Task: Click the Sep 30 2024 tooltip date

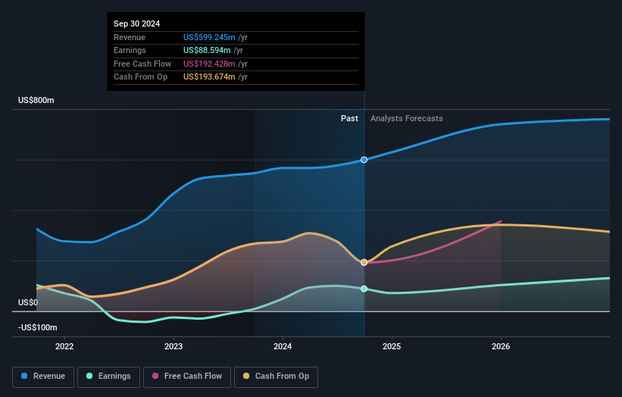Action: point(137,23)
